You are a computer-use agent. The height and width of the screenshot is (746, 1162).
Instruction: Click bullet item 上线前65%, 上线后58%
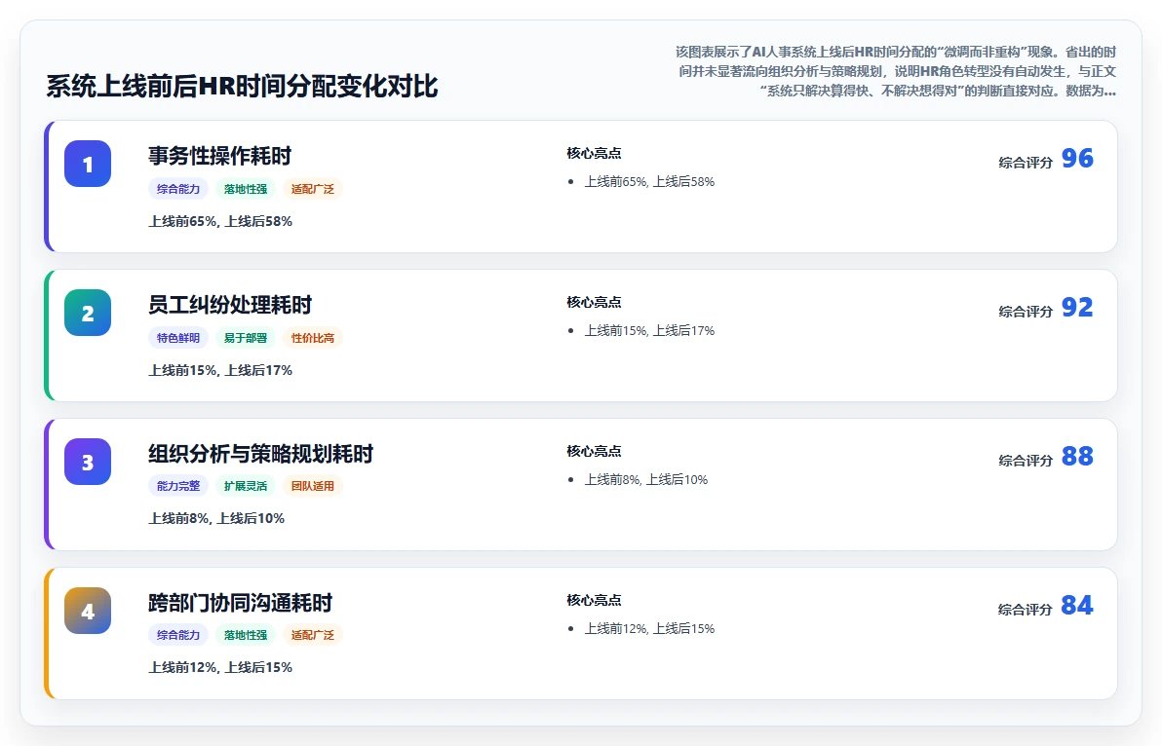click(x=649, y=181)
